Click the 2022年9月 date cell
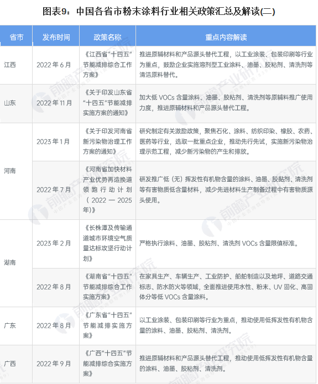318x384 pixels. click(54, 364)
